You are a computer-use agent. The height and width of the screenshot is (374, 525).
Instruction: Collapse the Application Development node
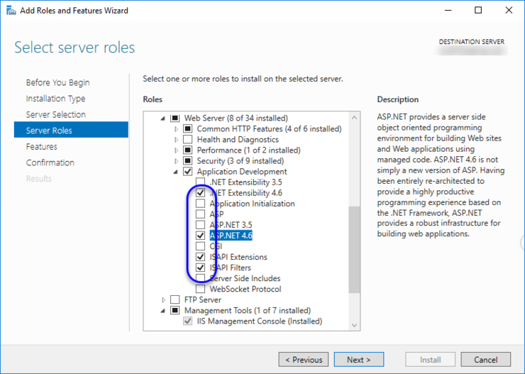pos(176,172)
